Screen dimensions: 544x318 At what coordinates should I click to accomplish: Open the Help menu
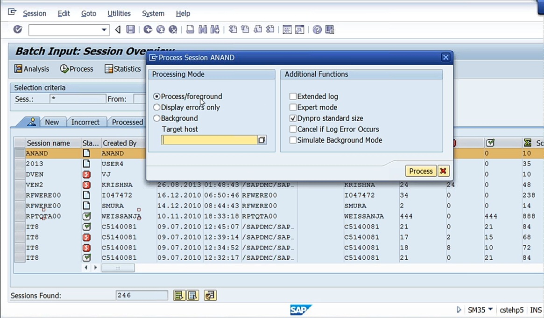tap(183, 14)
